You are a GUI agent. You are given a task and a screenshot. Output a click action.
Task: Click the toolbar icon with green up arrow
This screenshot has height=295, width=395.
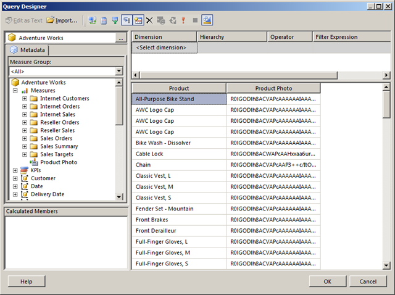click(115, 20)
